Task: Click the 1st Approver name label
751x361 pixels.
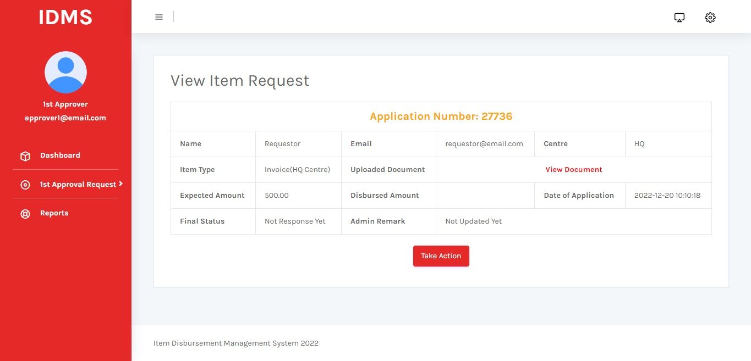Action: 65,104
